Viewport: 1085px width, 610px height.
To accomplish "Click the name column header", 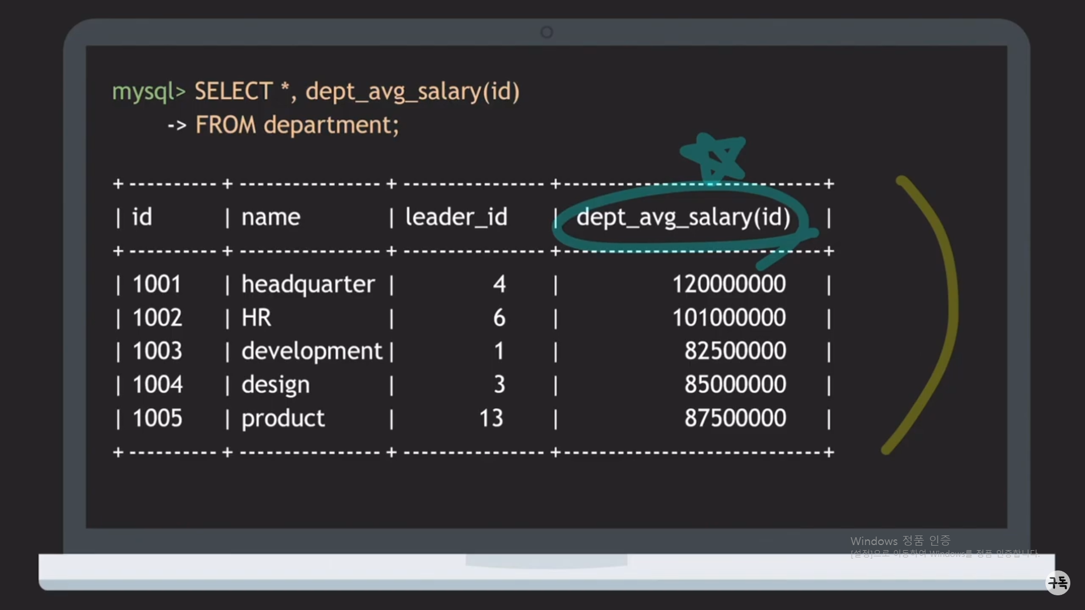I will coord(271,217).
